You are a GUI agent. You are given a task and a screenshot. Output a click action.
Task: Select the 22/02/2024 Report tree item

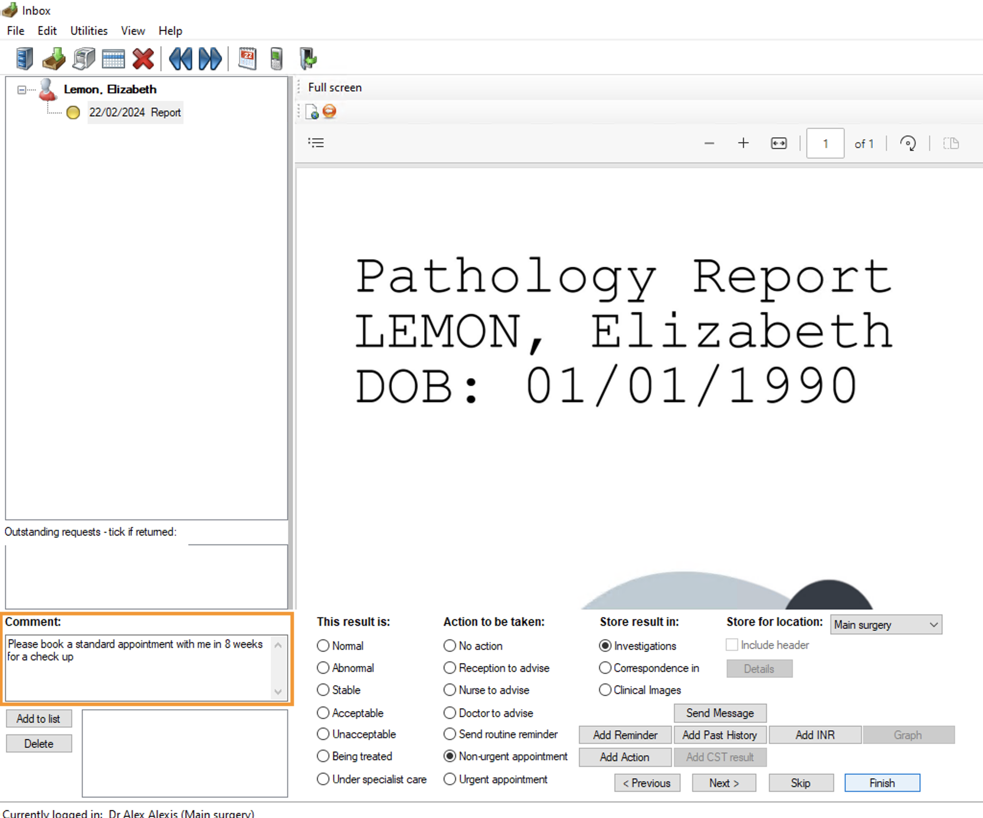click(135, 112)
